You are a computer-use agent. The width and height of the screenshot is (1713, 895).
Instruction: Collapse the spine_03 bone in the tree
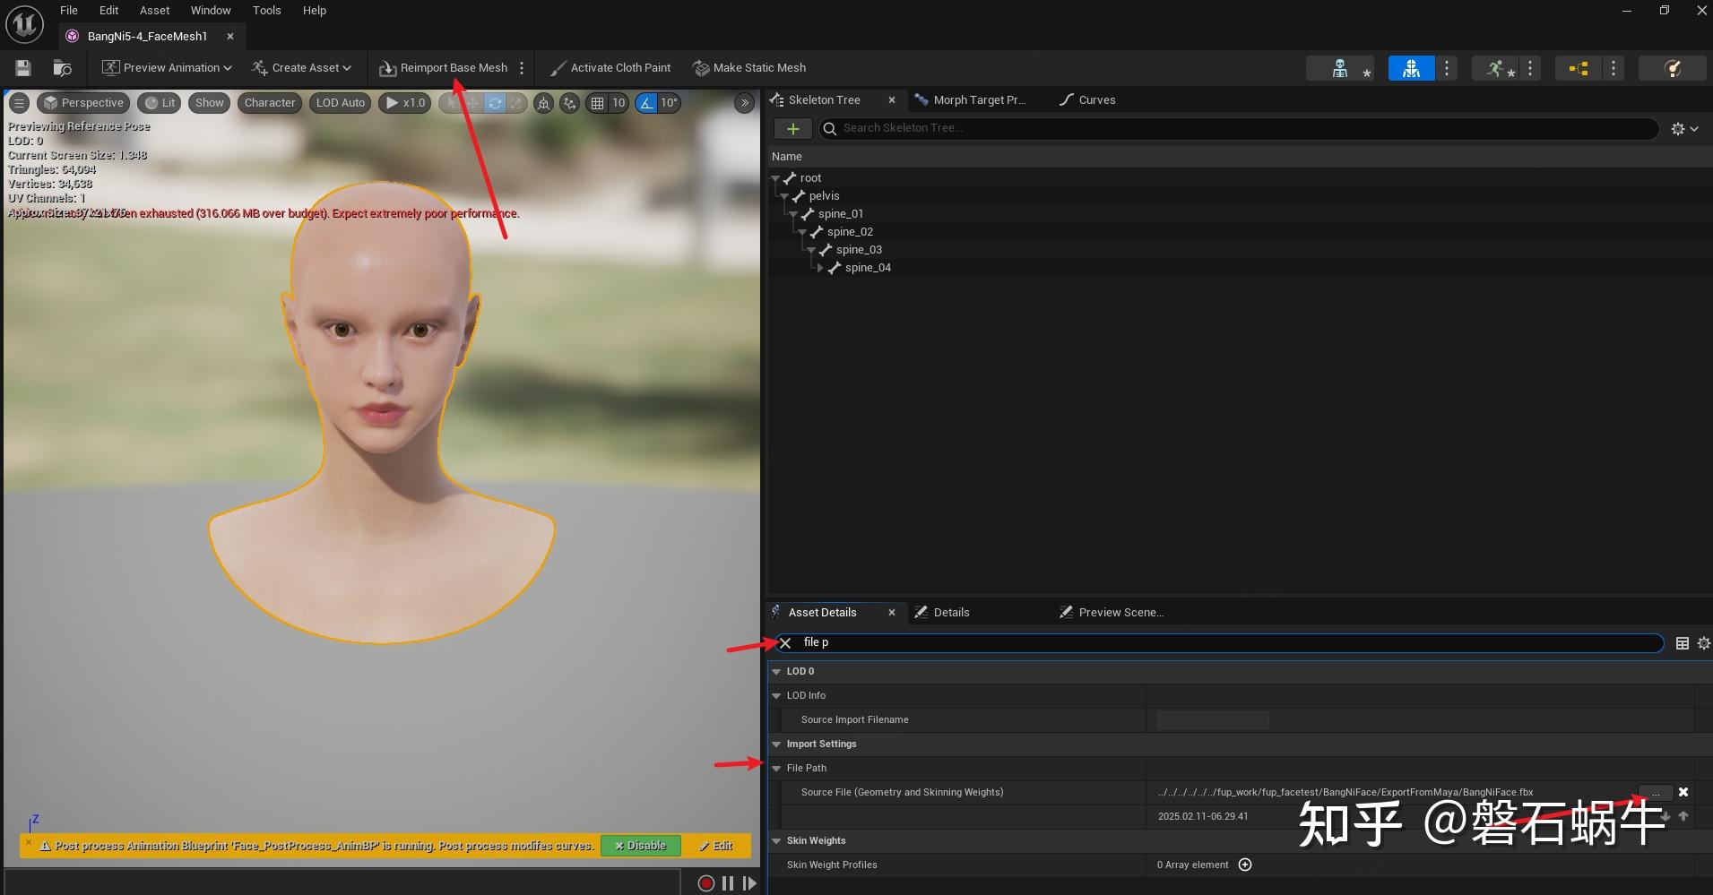tap(811, 250)
